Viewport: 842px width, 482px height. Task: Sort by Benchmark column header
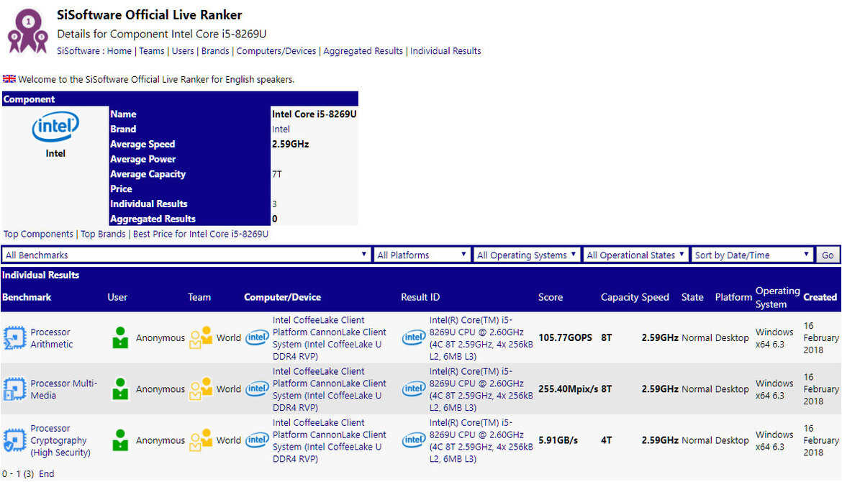click(27, 297)
